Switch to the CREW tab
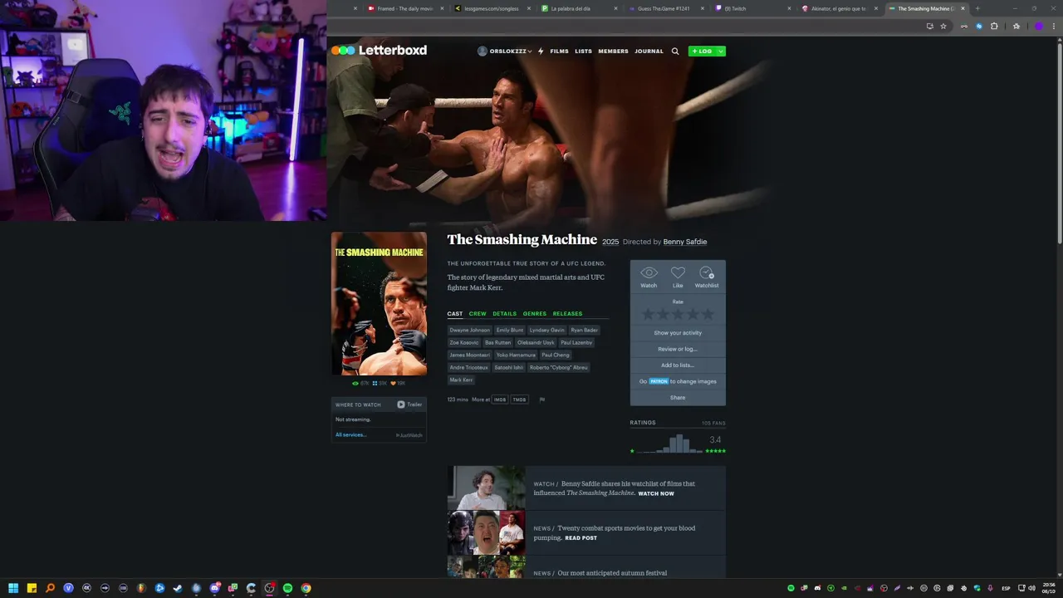This screenshot has height=598, width=1063. pyautogui.click(x=478, y=314)
